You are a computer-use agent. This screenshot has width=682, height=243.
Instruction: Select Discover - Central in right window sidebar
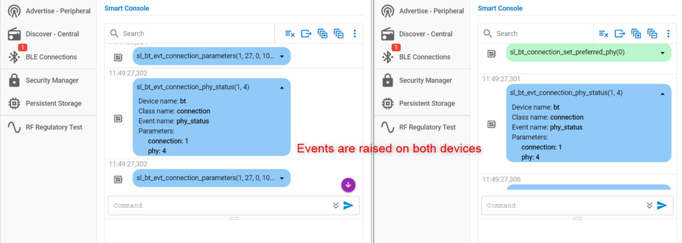pyautogui.click(x=426, y=34)
